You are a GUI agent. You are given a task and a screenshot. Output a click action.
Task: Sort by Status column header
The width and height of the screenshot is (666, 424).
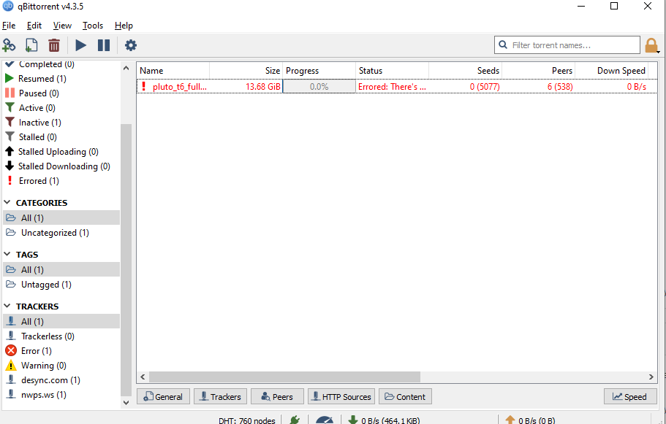(x=392, y=71)
